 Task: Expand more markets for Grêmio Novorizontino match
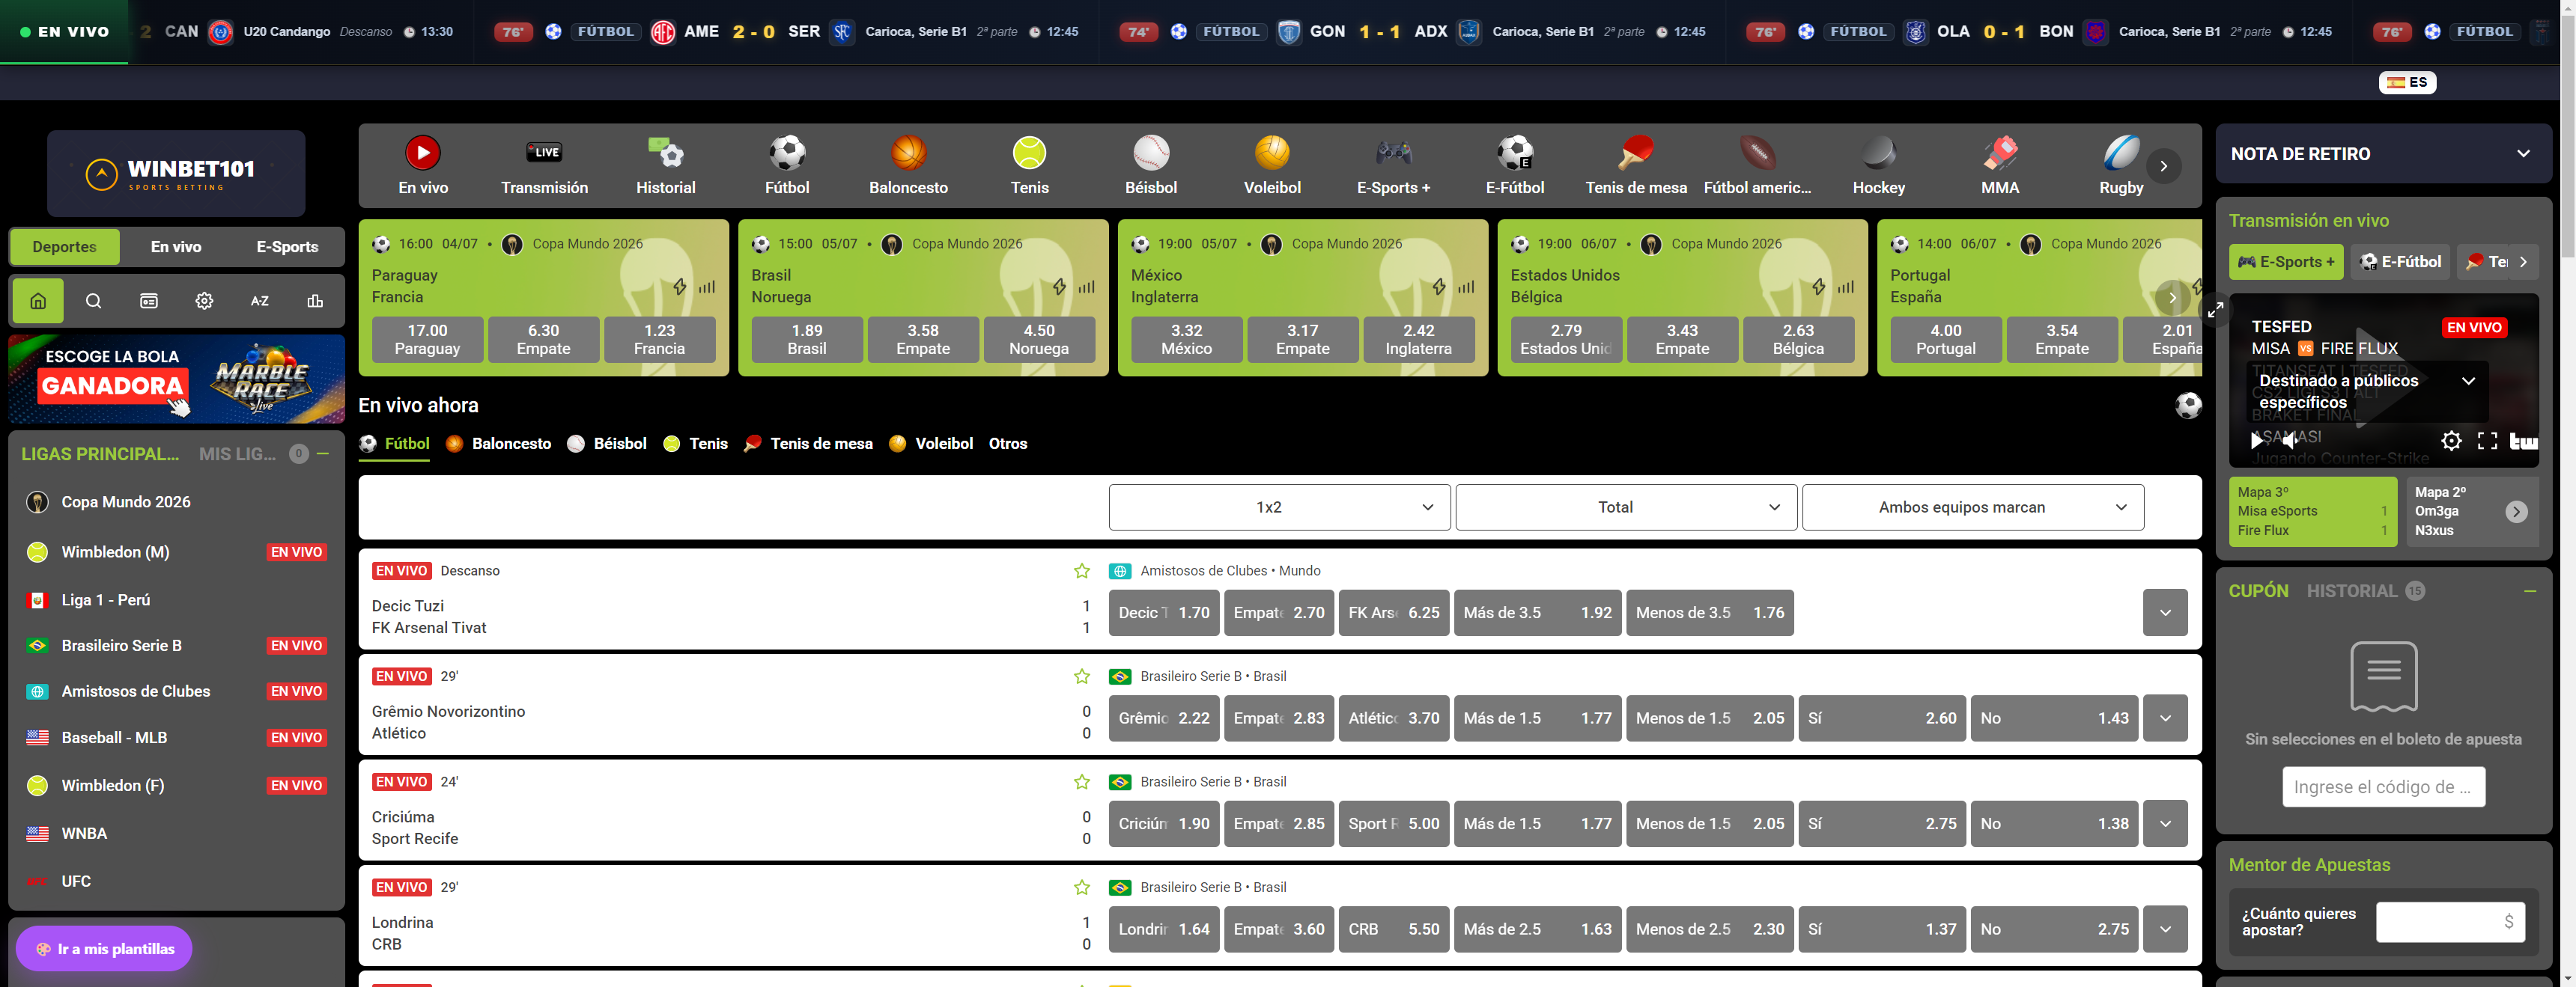click(2165, 718)
